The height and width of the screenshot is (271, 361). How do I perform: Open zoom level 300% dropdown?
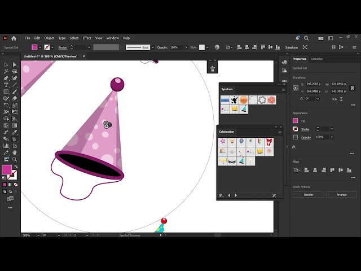pyautogui.click(x=38, y=235)
